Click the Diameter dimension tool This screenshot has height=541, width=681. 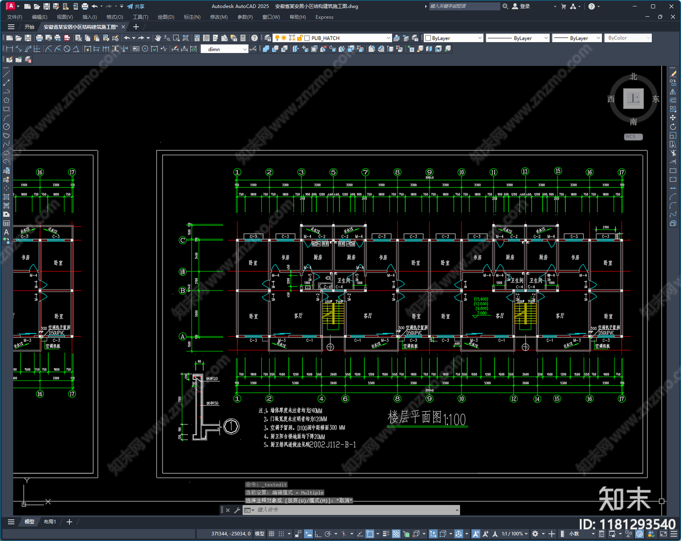[x=67, y=49]
